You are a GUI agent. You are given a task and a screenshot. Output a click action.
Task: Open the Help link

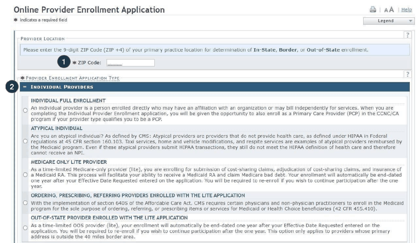click(407, 10)
